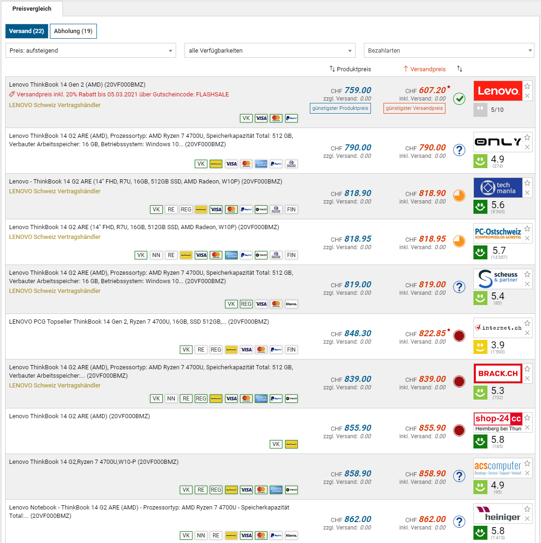
Task: Sort by Versandpreis column header
Action: click(425, 69)
